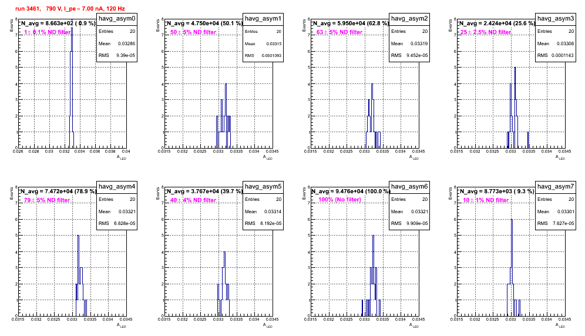Image resolution: width=585 pixels, height=336 pixels.
Task: Click the A_LED axis title under havg_asym0 plot
Action: coord(122,157)
